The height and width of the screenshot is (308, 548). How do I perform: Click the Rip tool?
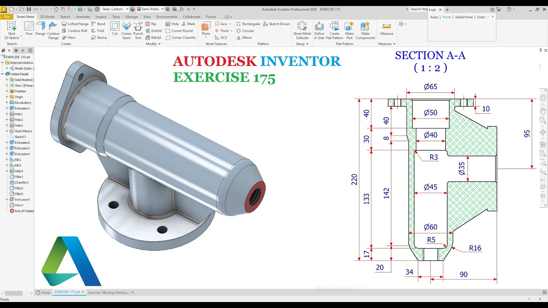[x=151, y=24]
